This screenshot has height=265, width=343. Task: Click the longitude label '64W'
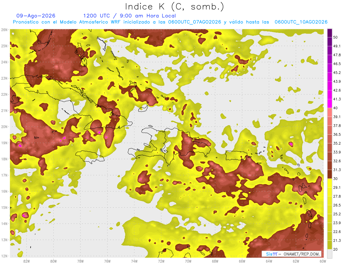click(x=269, y=261)
